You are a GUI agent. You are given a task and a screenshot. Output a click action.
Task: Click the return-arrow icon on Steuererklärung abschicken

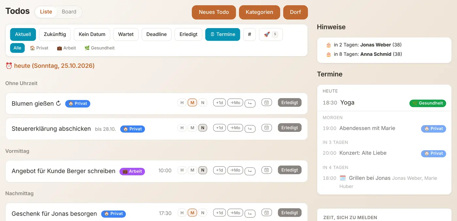coord(250,128)
